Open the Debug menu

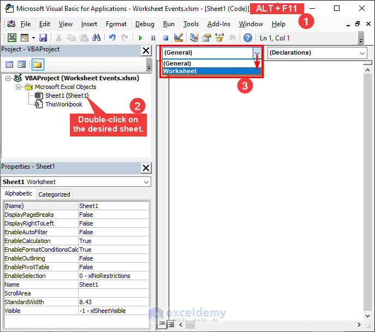pyautogui.click(x=145, y=24)
